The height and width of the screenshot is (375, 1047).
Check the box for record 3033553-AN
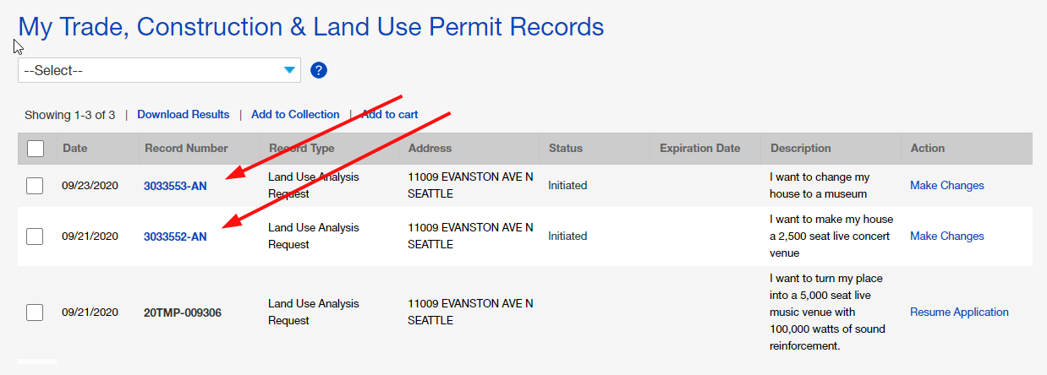click(35, 186)
